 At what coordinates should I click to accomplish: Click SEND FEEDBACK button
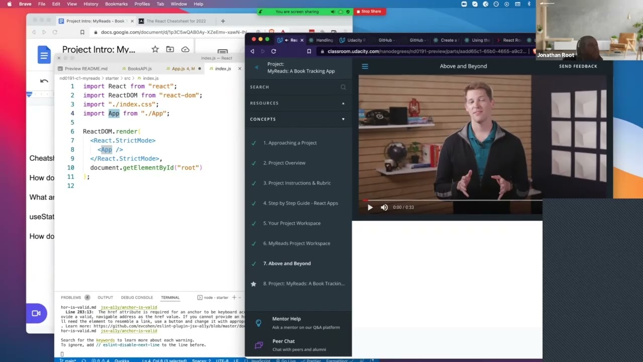[578, 66]
